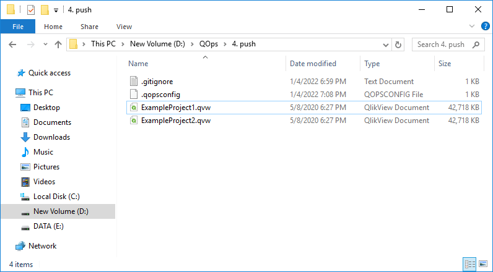Open the recent locations dropdown arrow
493x272 pixels.
tap(45, 45)
